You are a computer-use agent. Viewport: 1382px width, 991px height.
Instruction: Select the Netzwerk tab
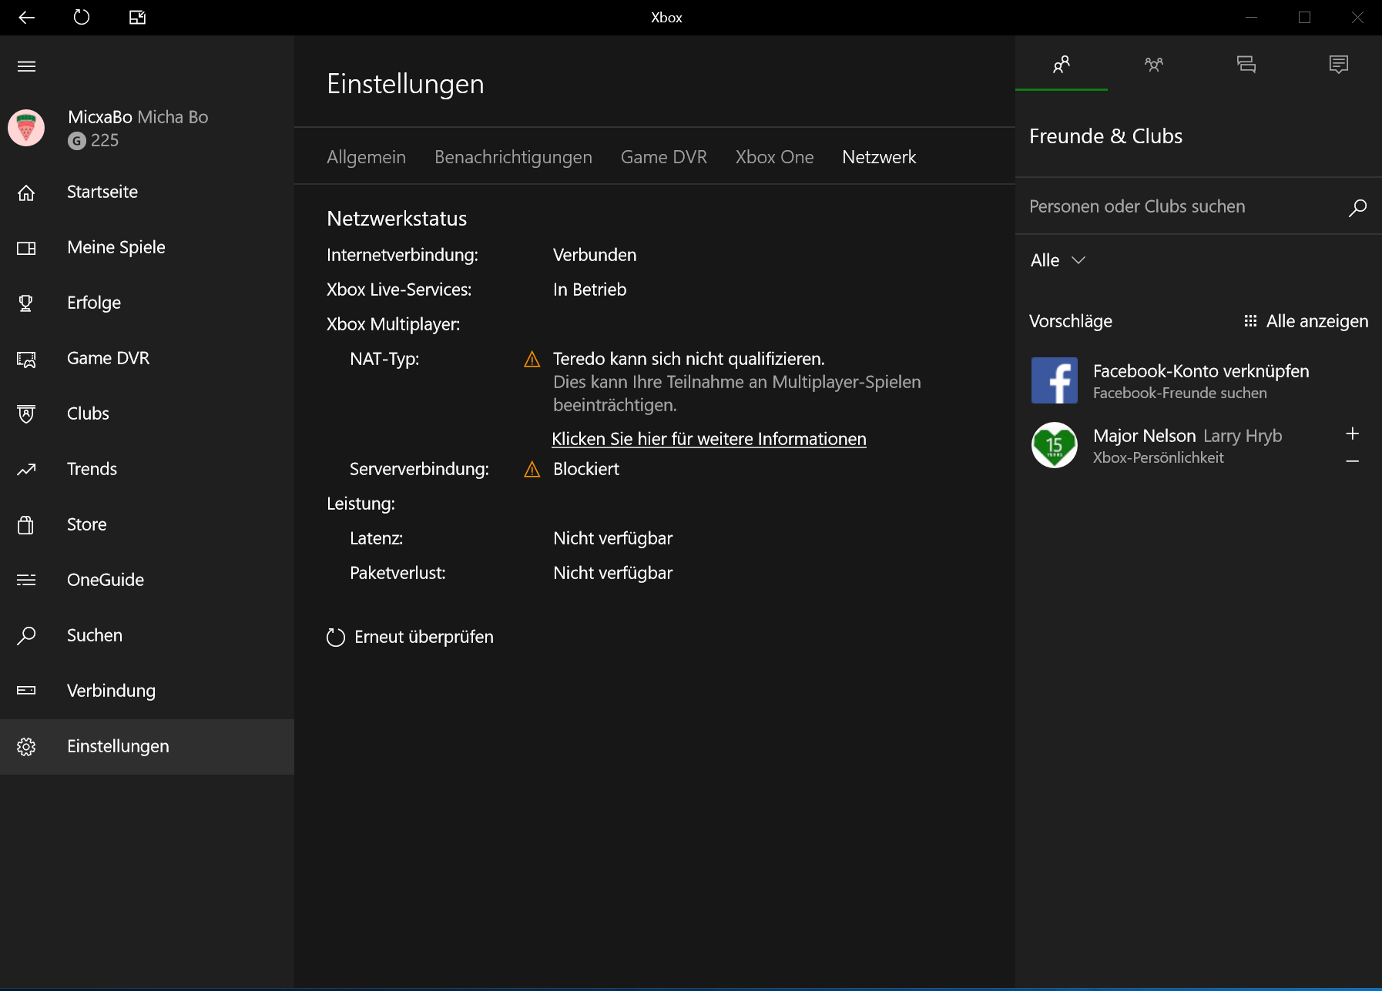[879, 157]
